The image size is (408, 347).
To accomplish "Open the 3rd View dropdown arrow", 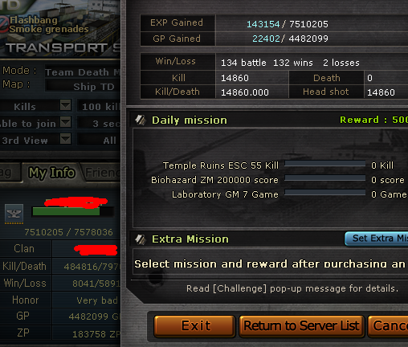I will point(65,139).
